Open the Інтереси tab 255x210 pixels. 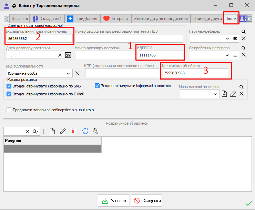116,19
